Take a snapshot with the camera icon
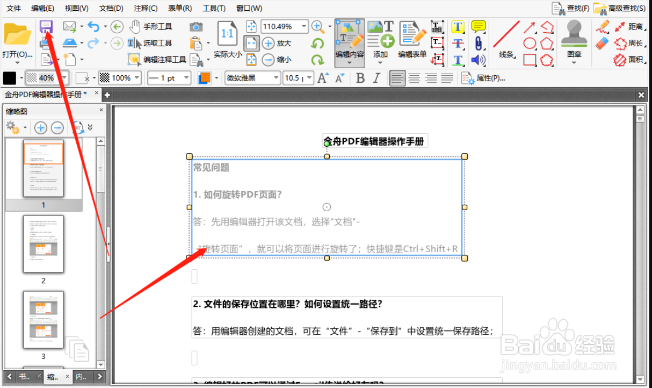Screen dimensions: 652x388 [x=196, y=26]
